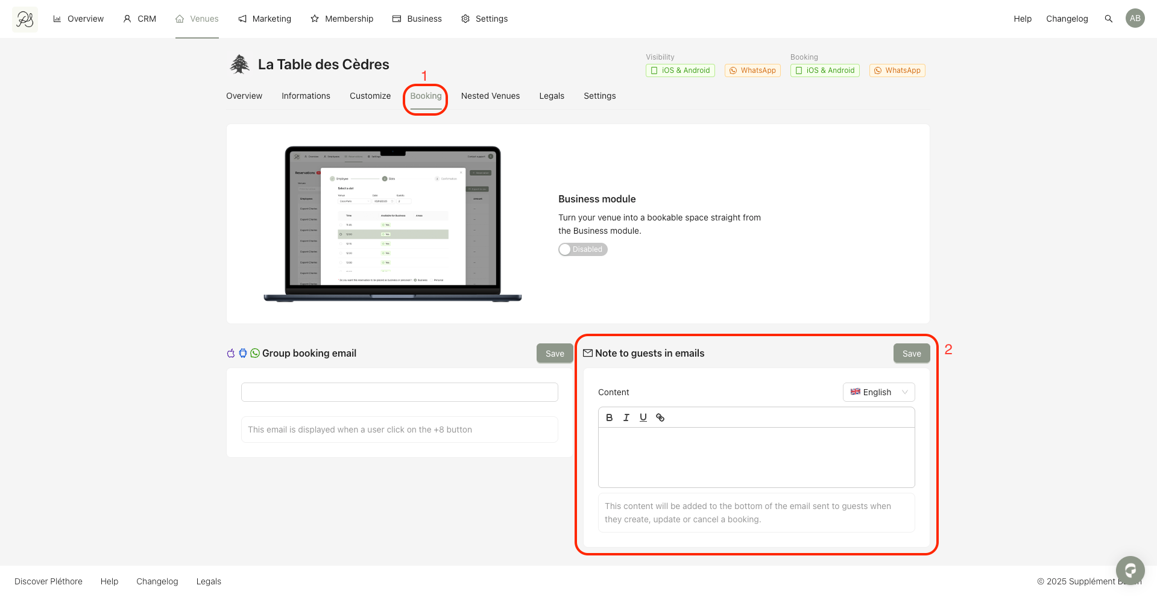The width and height of the screenshot is (1157, 597).
Task: Enable the Business module toggle
Action: (582, 249)
